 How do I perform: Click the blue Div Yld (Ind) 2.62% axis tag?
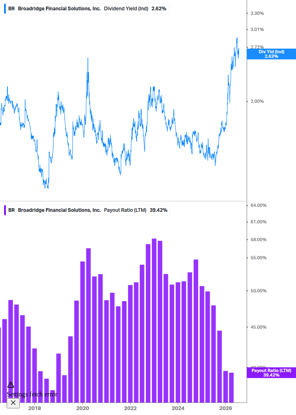click(x=271, y=54)
